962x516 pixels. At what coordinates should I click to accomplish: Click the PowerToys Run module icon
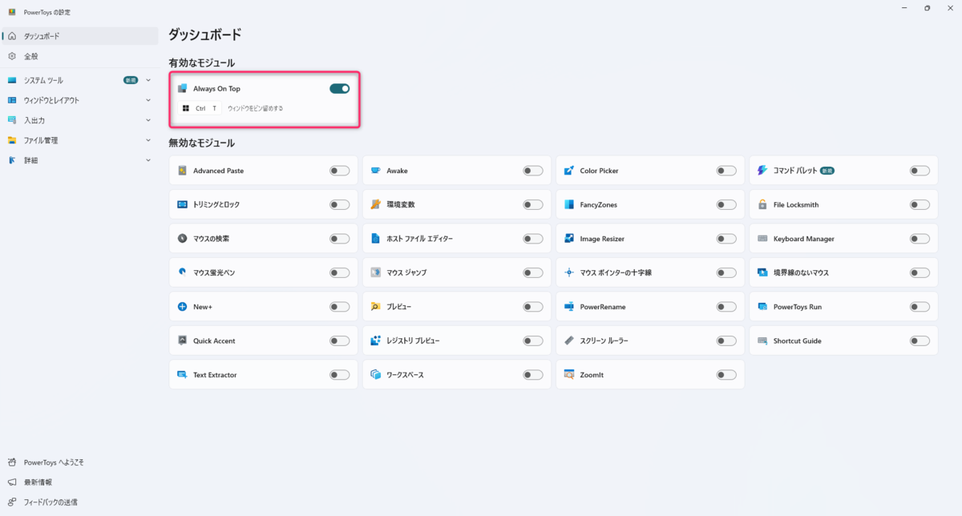762,307
